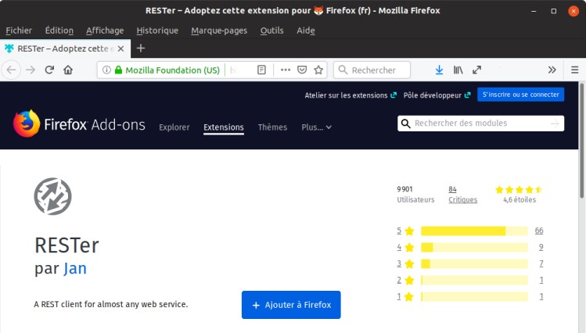Expand the Plus… navigation dropdown

tap(316, 127)
